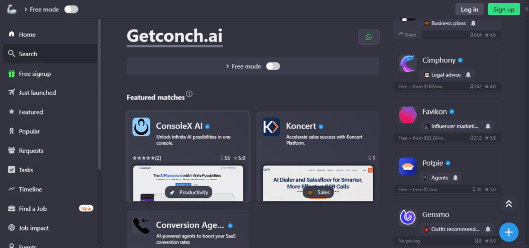
Task: Click the Featured star icon
Action: (x=12, y=112)
